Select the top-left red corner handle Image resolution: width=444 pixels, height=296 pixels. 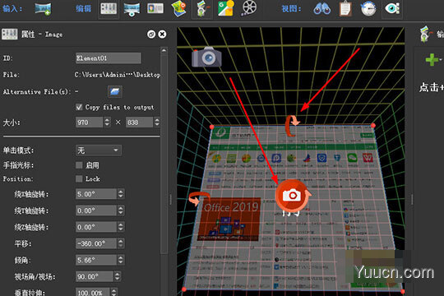pyautogui.click(x=212, y=127)
